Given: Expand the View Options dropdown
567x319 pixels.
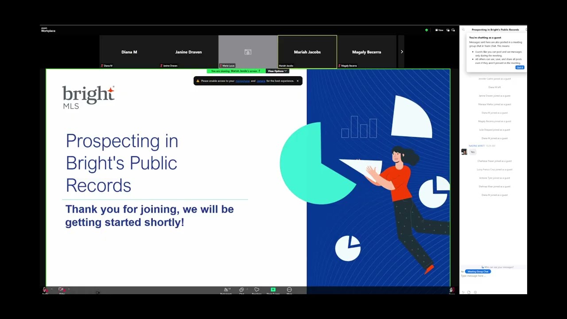Looking at the screenshot, I should pos(277,71).
